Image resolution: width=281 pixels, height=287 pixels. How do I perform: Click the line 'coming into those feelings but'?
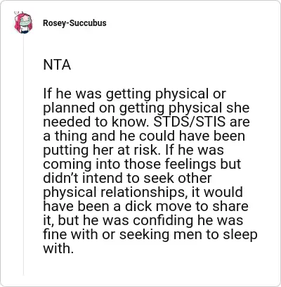click(x=142, y=165)
